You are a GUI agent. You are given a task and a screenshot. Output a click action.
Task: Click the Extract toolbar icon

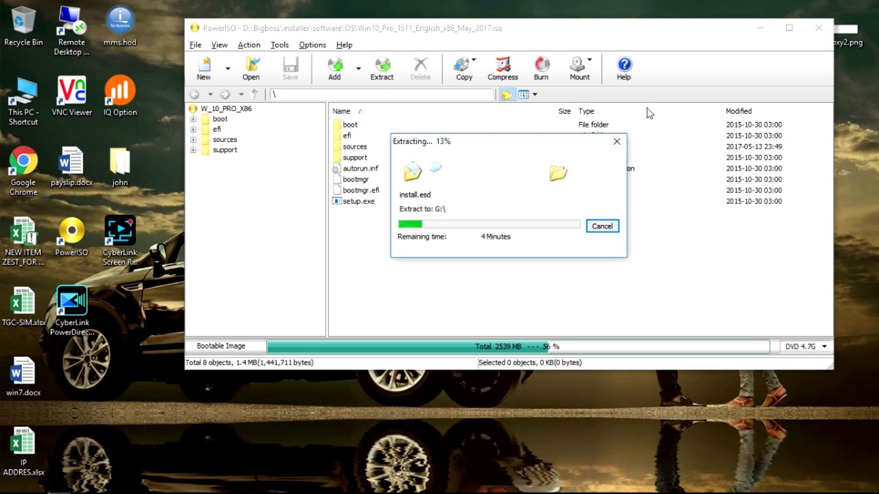[x=382, y=69]
